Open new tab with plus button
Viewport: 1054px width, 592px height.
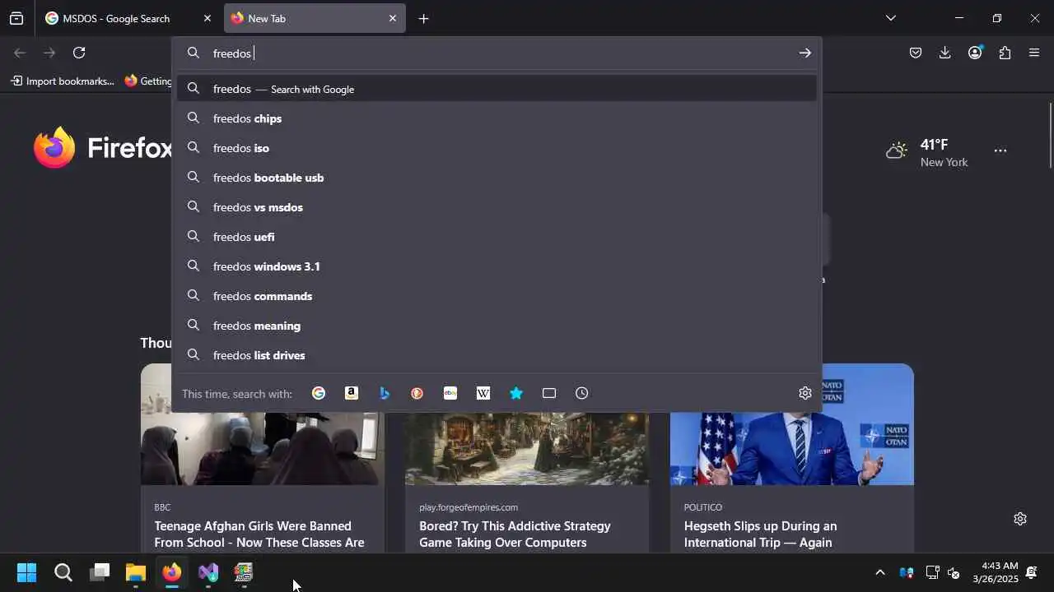423,18
